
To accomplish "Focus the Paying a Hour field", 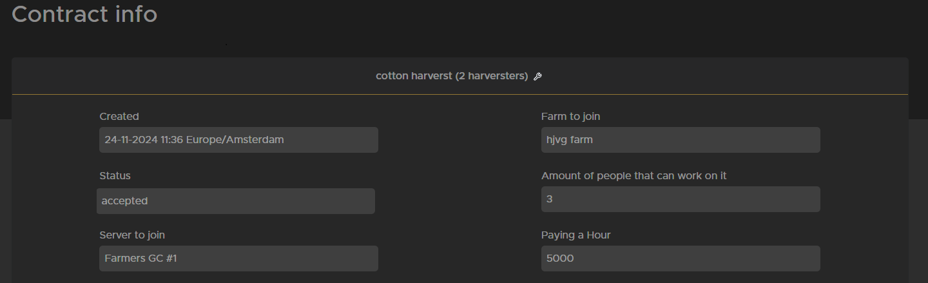I will click(680, 259).
